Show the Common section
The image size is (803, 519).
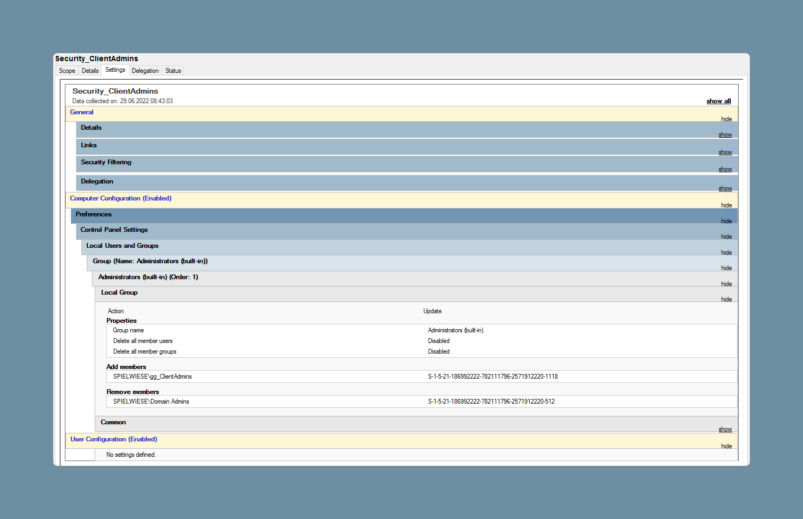[x=725, y=429]
